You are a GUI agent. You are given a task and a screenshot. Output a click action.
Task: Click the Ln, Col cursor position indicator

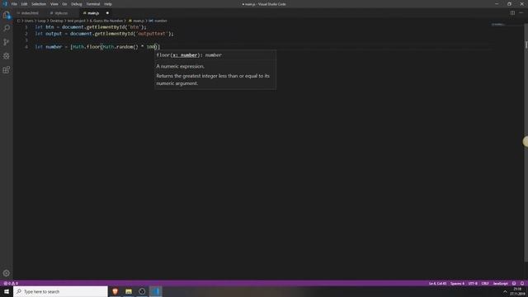pos(437,283)
